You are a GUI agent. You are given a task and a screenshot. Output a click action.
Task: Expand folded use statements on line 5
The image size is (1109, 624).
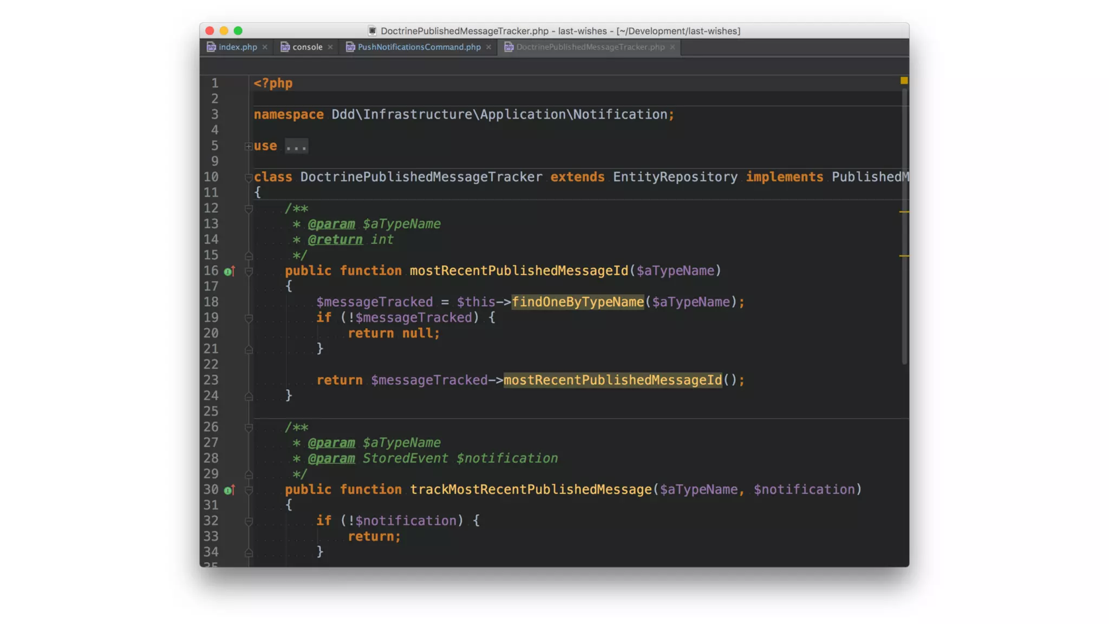[248, 146]
